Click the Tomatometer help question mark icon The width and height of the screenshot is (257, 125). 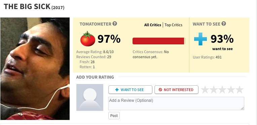point(115,24)
